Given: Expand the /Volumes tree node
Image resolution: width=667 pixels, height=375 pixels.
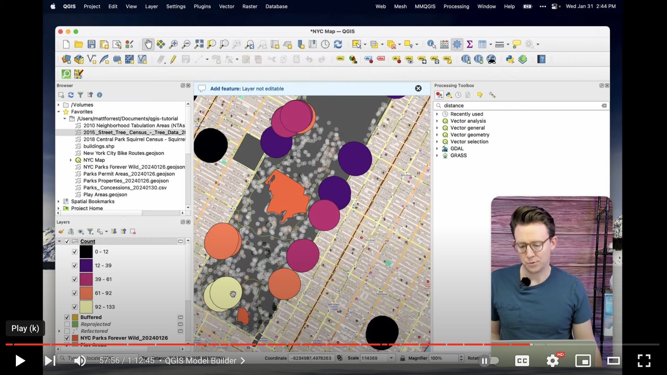Looking at the screenshot, I should (x=58, y=105).
